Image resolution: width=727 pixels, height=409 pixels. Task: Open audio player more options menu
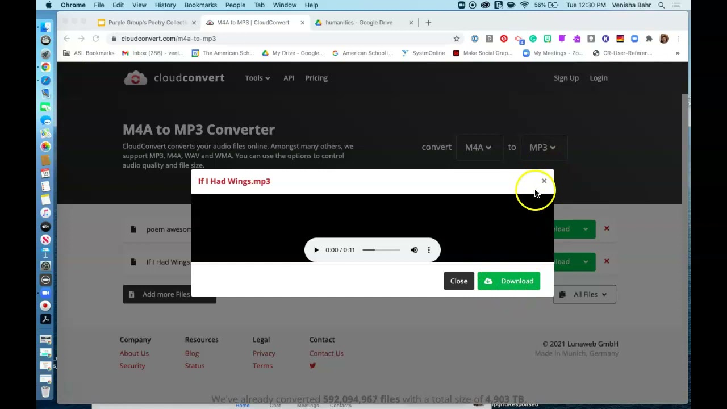(429, 250)
